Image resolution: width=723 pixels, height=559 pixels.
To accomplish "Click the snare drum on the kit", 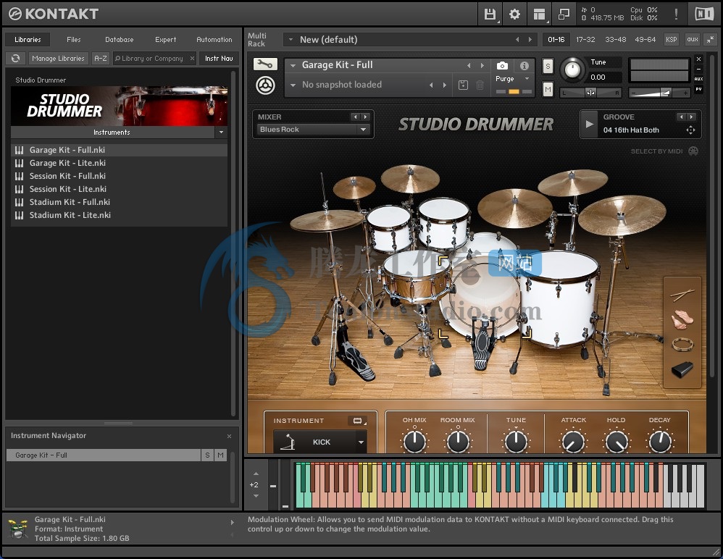I will point(417,277).
